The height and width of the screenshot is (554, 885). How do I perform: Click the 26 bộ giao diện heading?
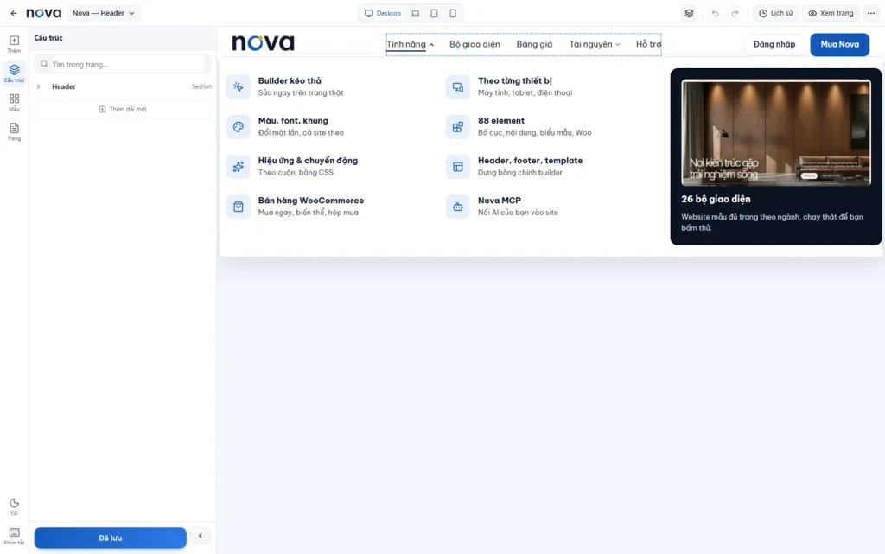click(x=716, y=199)
